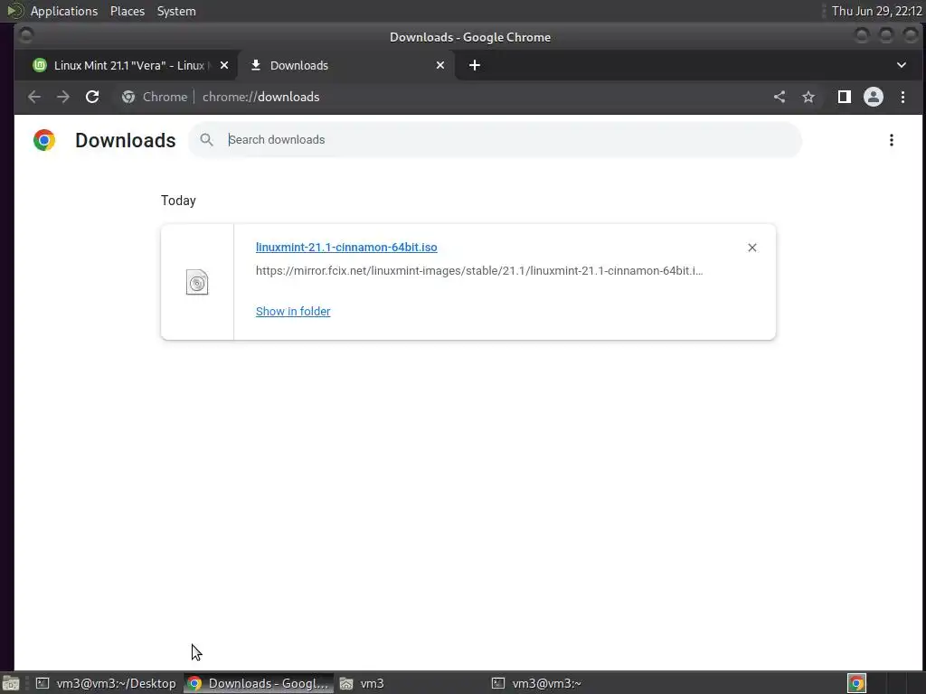Click the ISO disc file icon
The image size is (926, 694).
point(197,282)
